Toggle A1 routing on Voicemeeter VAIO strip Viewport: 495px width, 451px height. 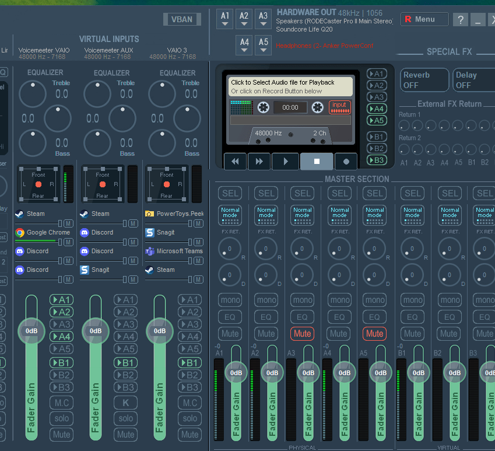pos(62,300)
